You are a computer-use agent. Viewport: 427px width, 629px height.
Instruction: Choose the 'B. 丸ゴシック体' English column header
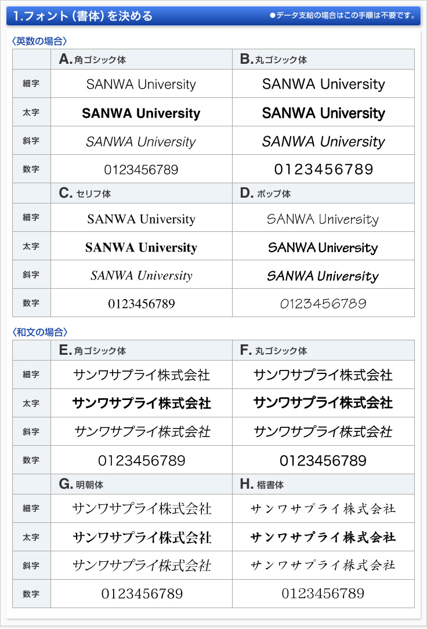[273, 59]
